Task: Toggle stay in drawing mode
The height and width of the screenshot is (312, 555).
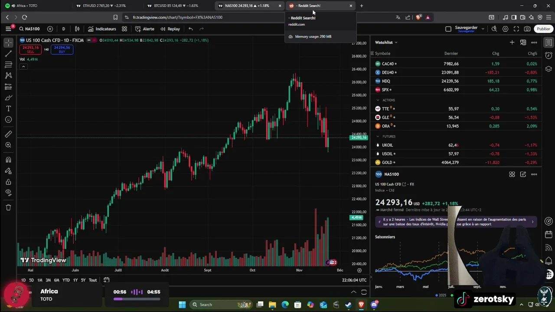Action: click(x=8, y=171)
